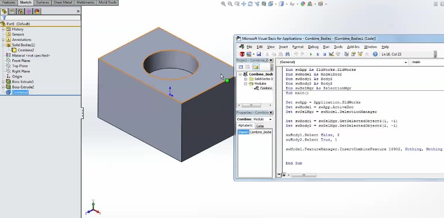444x218 pixels.
Task: Open View Orientation dropdown arrow
Action: (276, 4)
